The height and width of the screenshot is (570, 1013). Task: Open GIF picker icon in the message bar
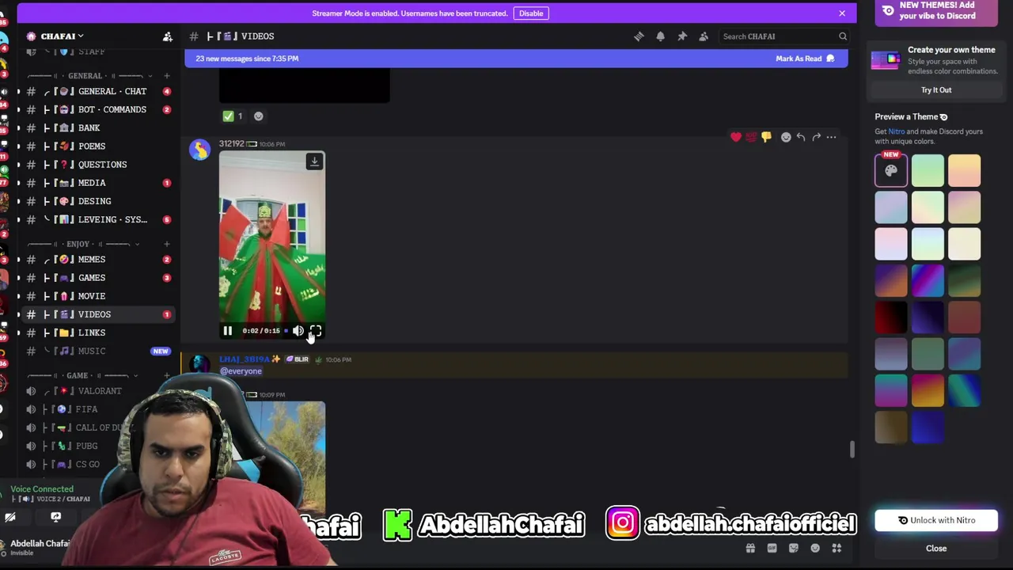[x=772, y=548]
